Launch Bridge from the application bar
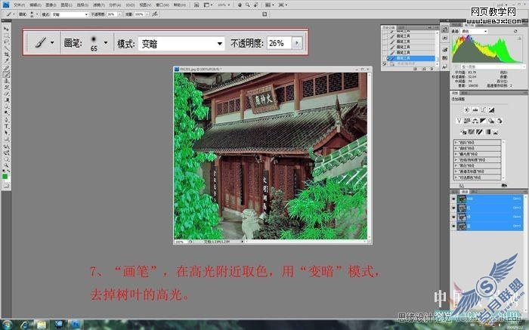Screen dimensions: 529x330 tap(196, 5)
